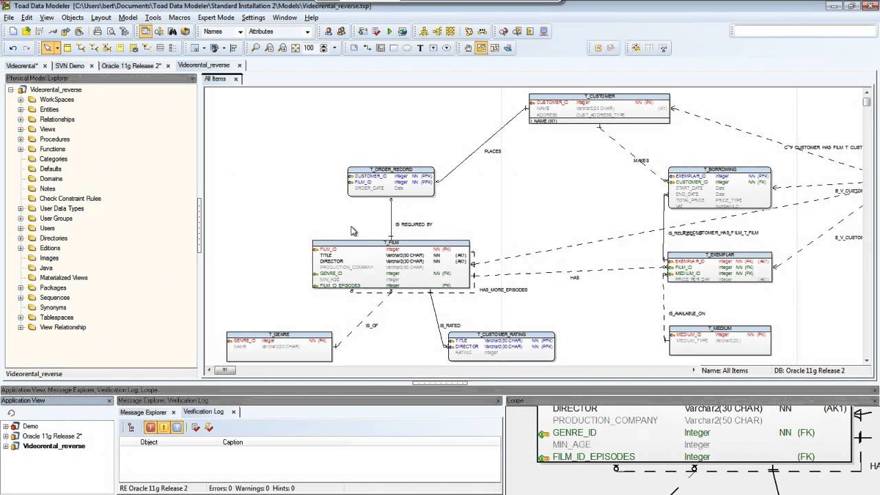The width and height of the screenshot is (880, 495).
Task: Open the File menu
Action: click(8, 17)
